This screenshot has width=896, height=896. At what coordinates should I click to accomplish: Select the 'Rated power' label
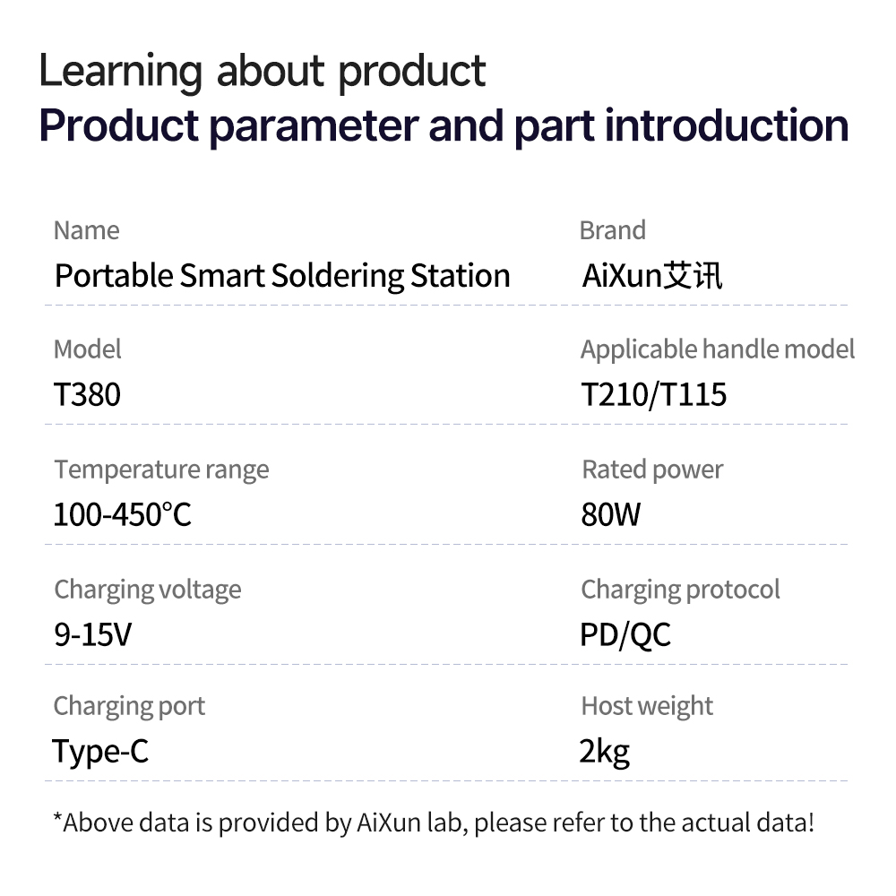[x=652, y=470]
